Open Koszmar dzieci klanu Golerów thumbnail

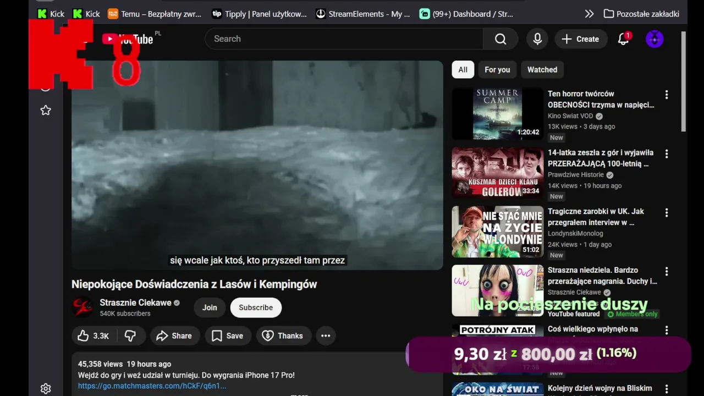click(x=497, y=173)
